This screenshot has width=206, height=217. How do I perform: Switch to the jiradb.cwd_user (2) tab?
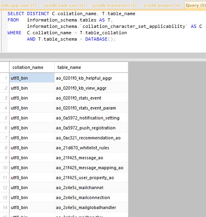[x=65, y=6]
